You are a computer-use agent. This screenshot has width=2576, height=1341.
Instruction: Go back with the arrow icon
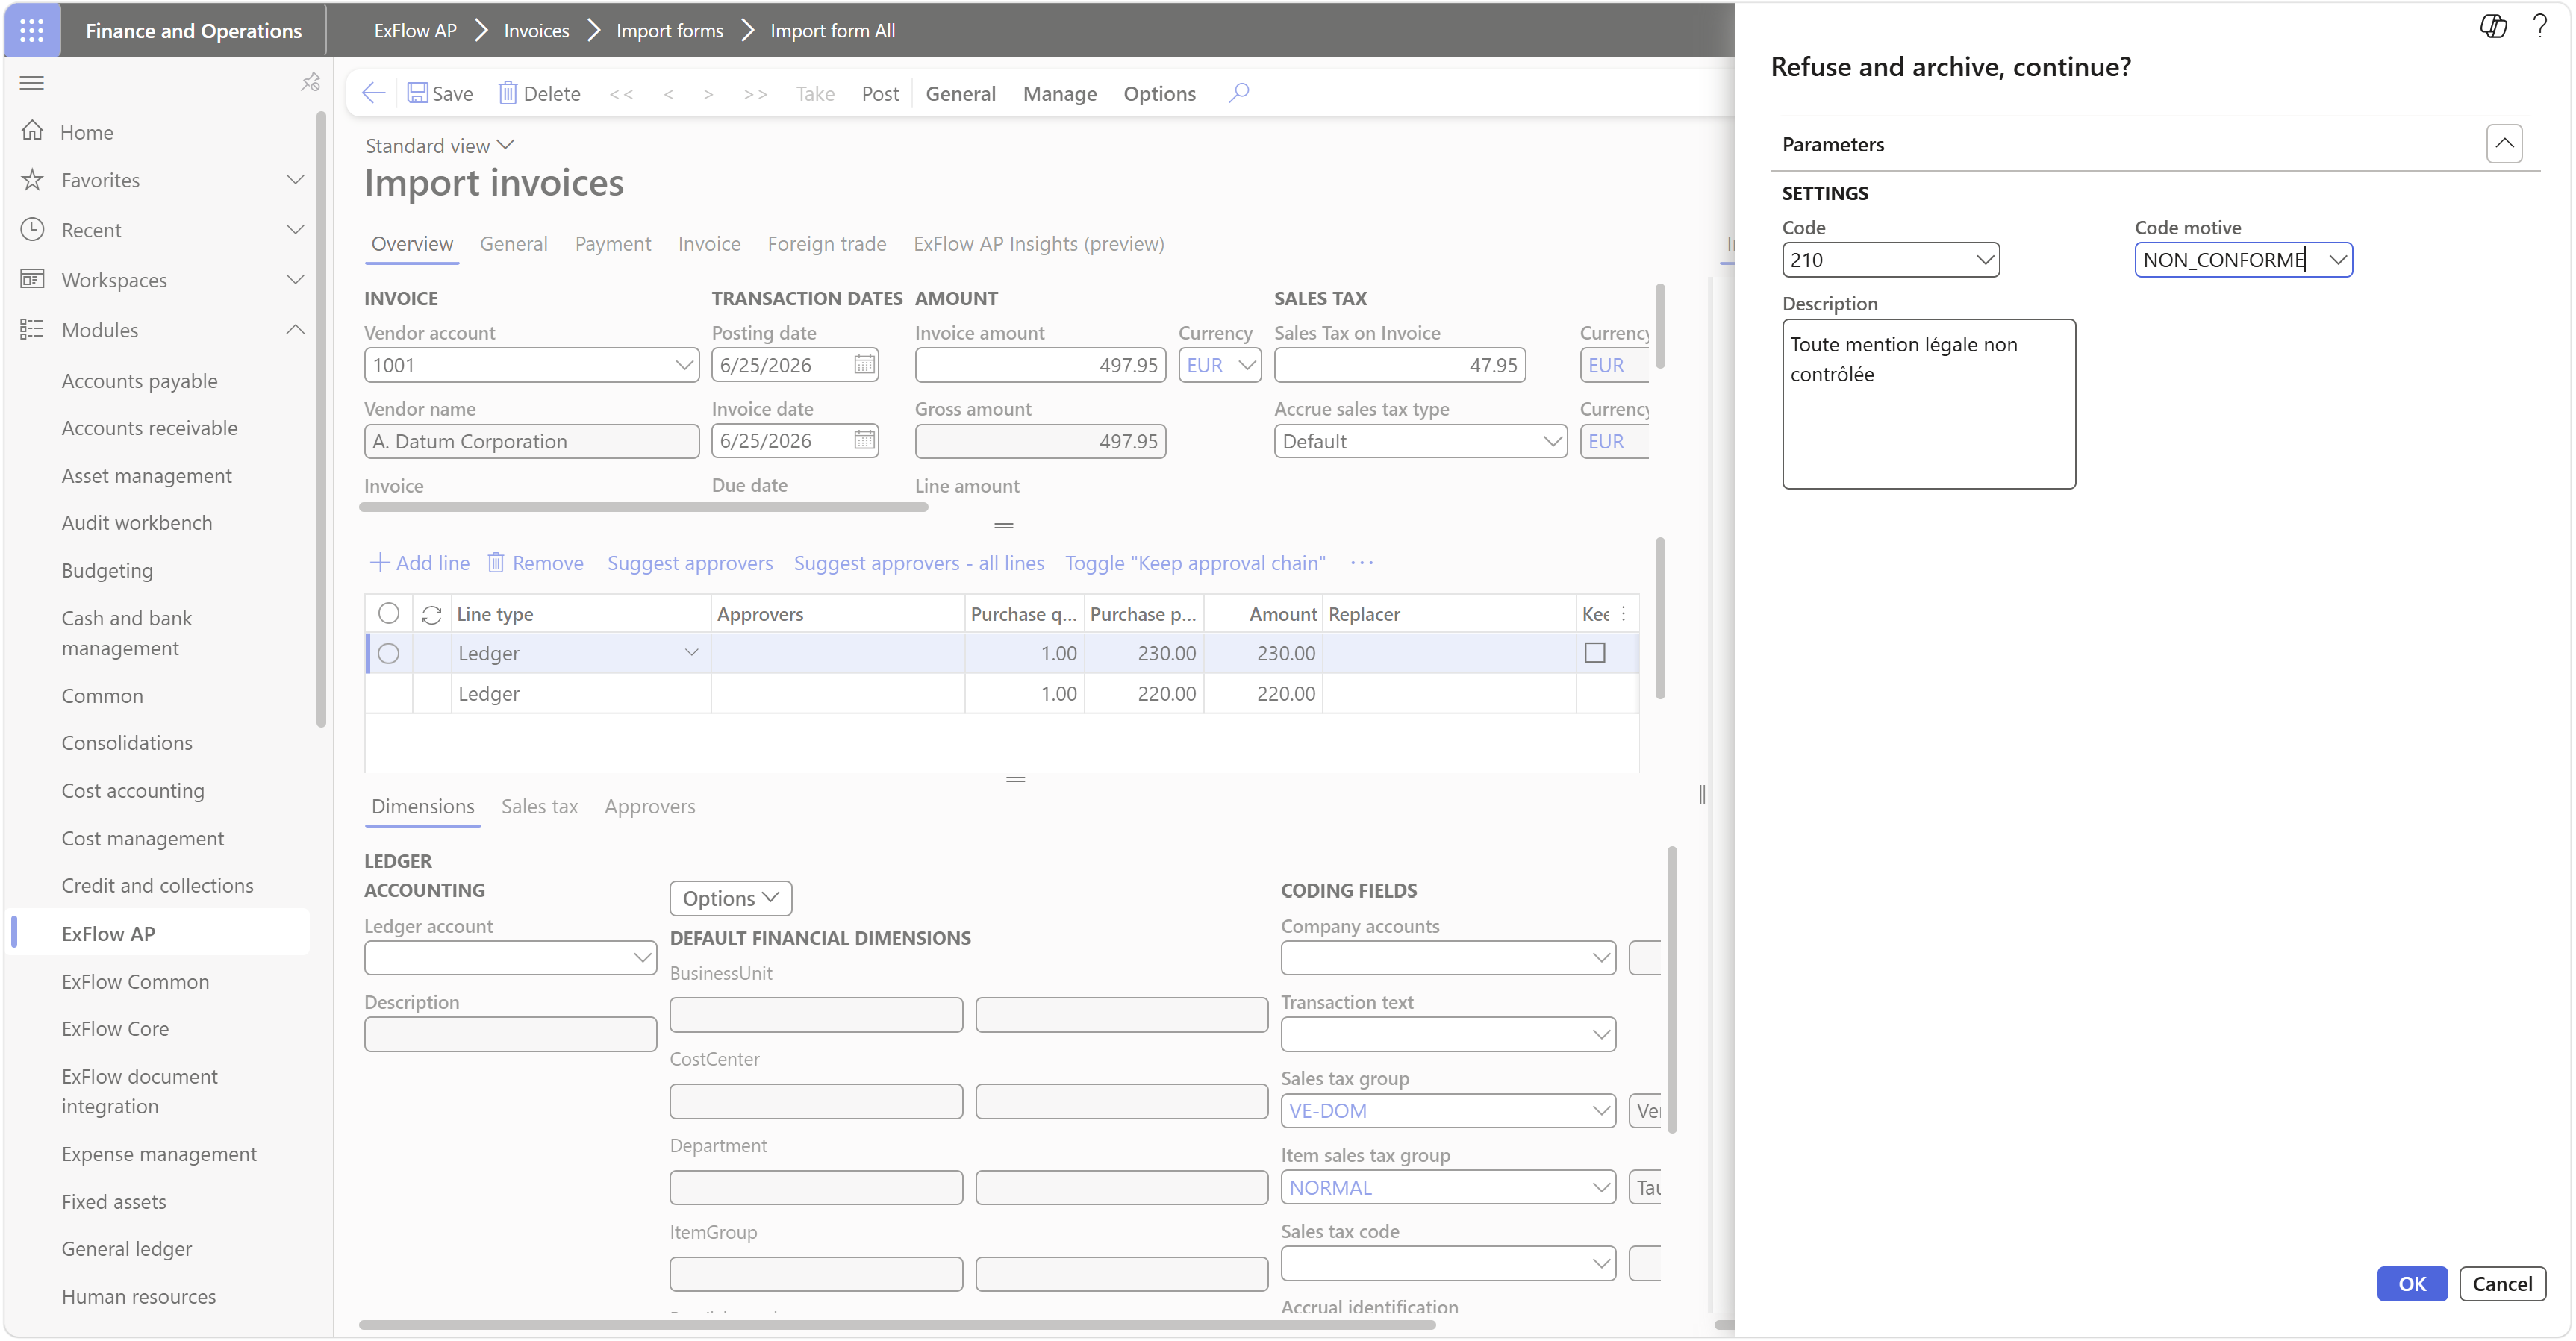click(373, 93)
